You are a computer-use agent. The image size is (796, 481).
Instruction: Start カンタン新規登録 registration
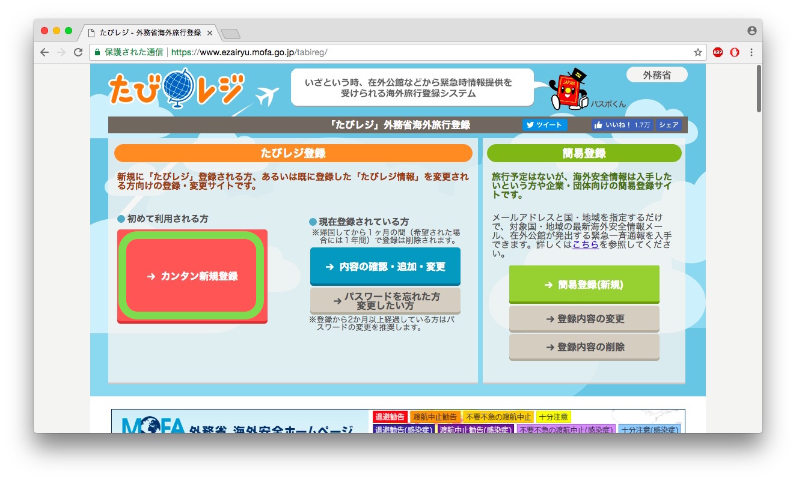click(x=192, y=276)
